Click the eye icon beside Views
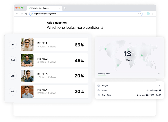Image resolution: width=168 pixels, height=122 pixels. 99,90
